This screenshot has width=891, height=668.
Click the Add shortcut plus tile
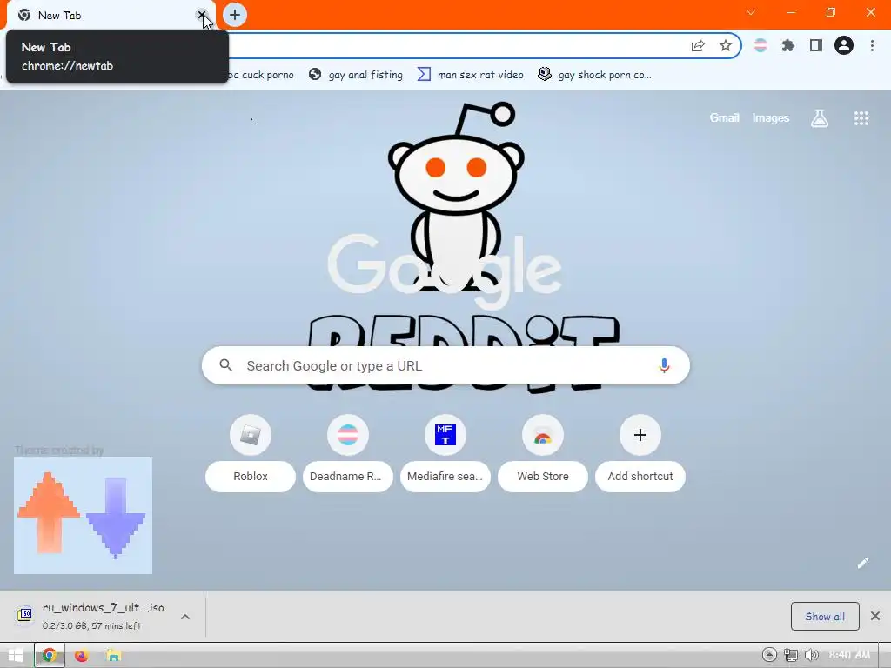pyautogui.click(x=640, y=453)
